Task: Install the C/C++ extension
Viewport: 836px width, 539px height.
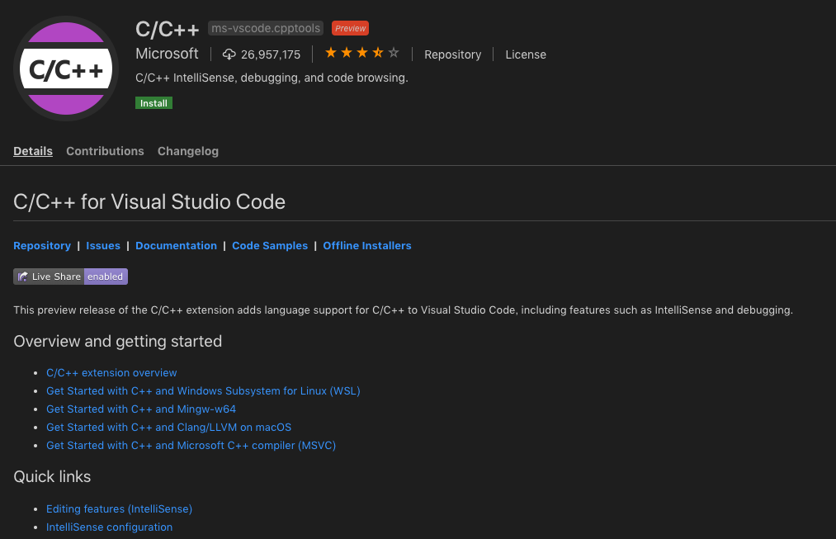Action: coord(154,103)
